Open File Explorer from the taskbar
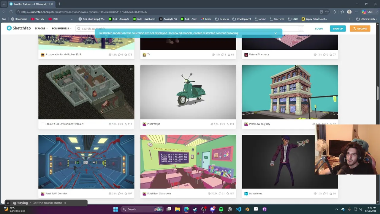 point(178,209)
